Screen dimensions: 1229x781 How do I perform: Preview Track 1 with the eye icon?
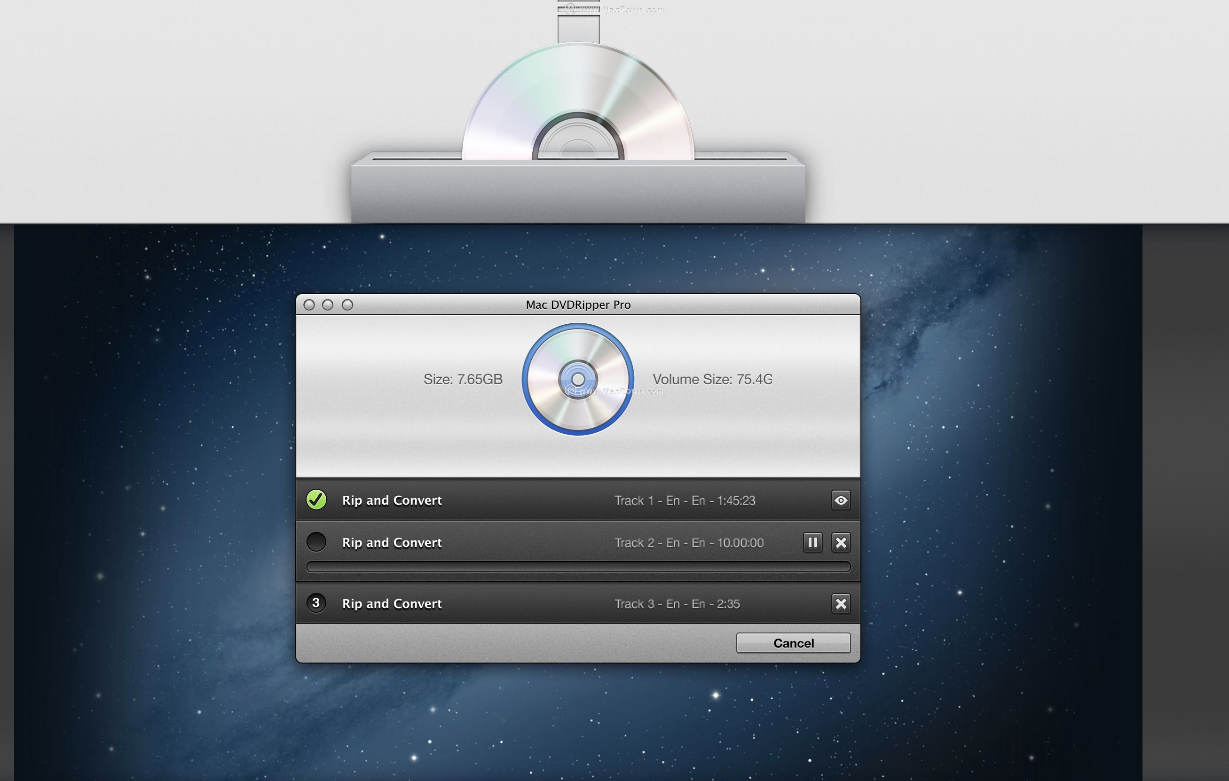(x=841, y=500)
